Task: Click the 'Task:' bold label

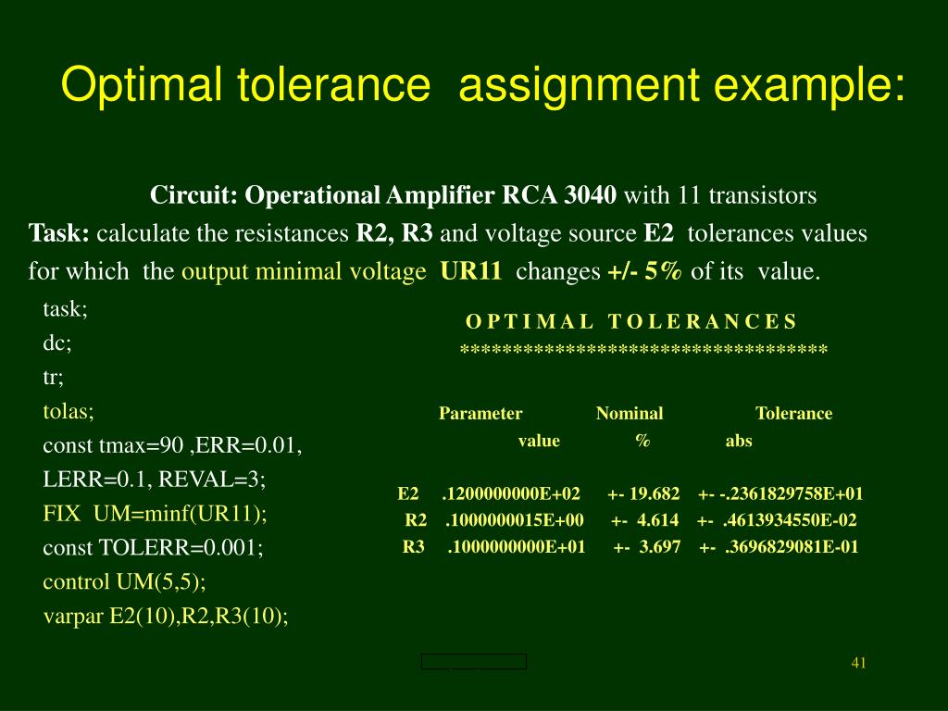Action: (x=58, y=233)
